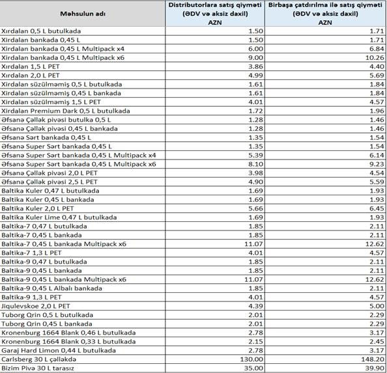This screenshot has width=387, height=373.
Task: Click distributor price 1.72 for Premium Dark
Action: click(215, 111)
